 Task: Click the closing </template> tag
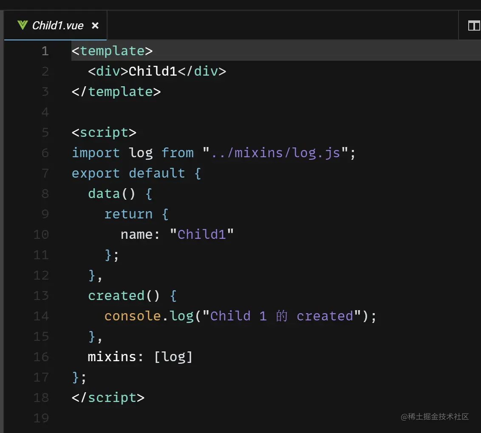point(116,92)
